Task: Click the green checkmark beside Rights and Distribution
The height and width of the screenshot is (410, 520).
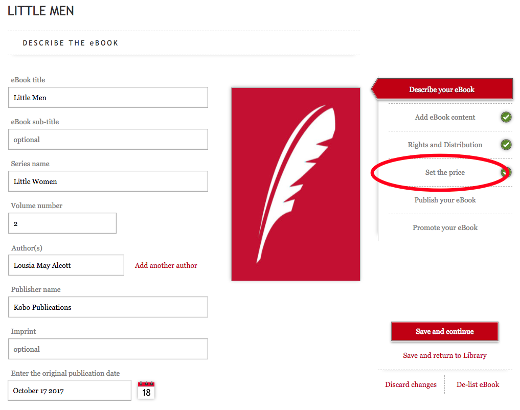Action: [x=506, y=145]
